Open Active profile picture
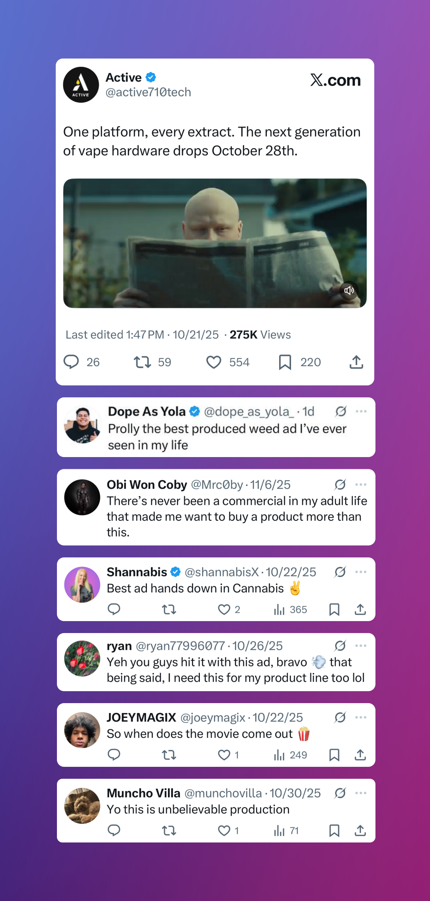 click(x=81, y=85)
